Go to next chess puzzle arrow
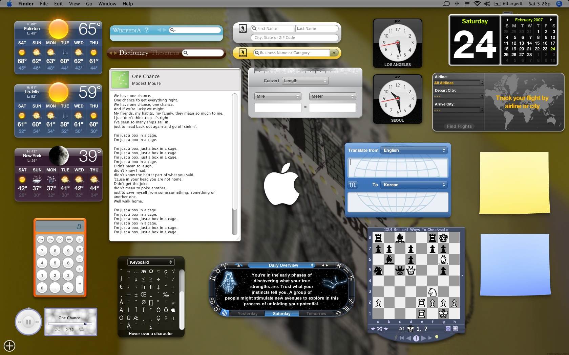 pyautogui.click(x=386, y=329)
